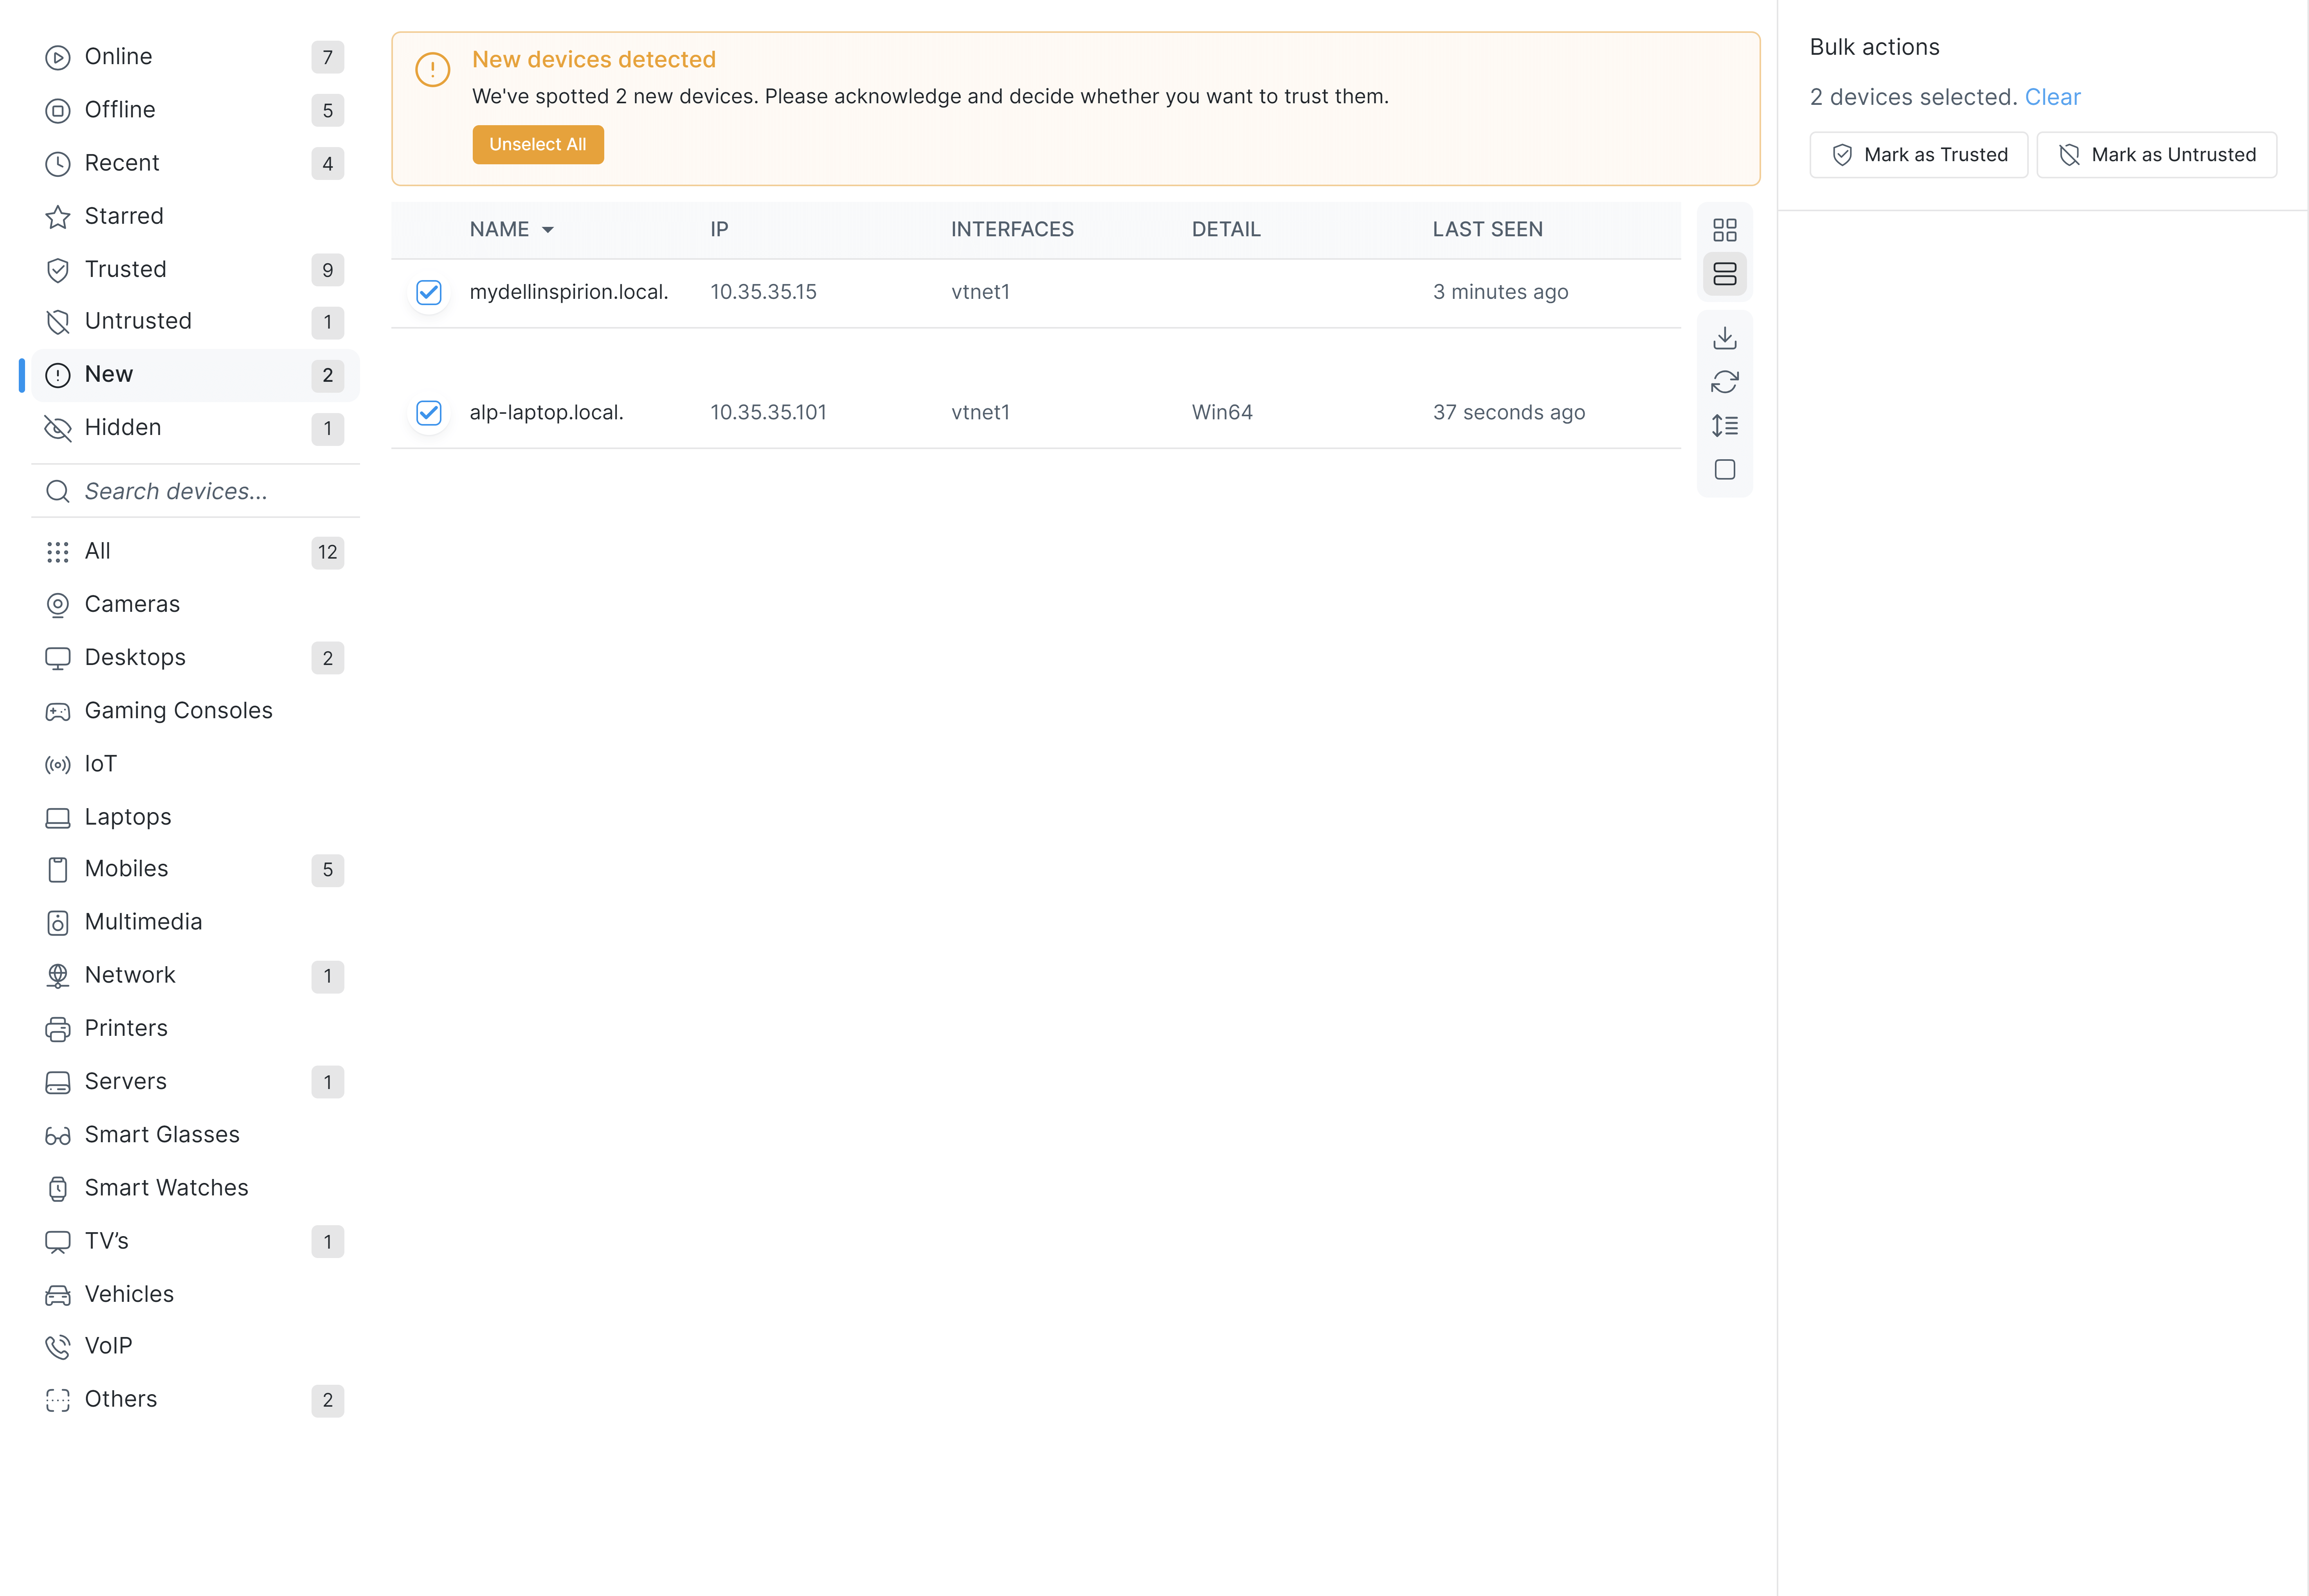Switch to grid view layout icon
The height and width of the screenshot is (1596, 2309).
(x=1725, y=230)
